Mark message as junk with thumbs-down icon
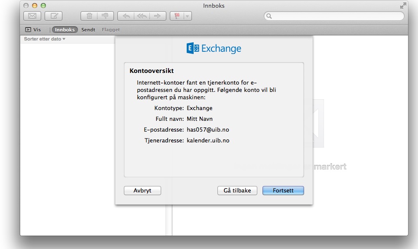The height and width of the screenshot is (249, 418). click(104, 16)
